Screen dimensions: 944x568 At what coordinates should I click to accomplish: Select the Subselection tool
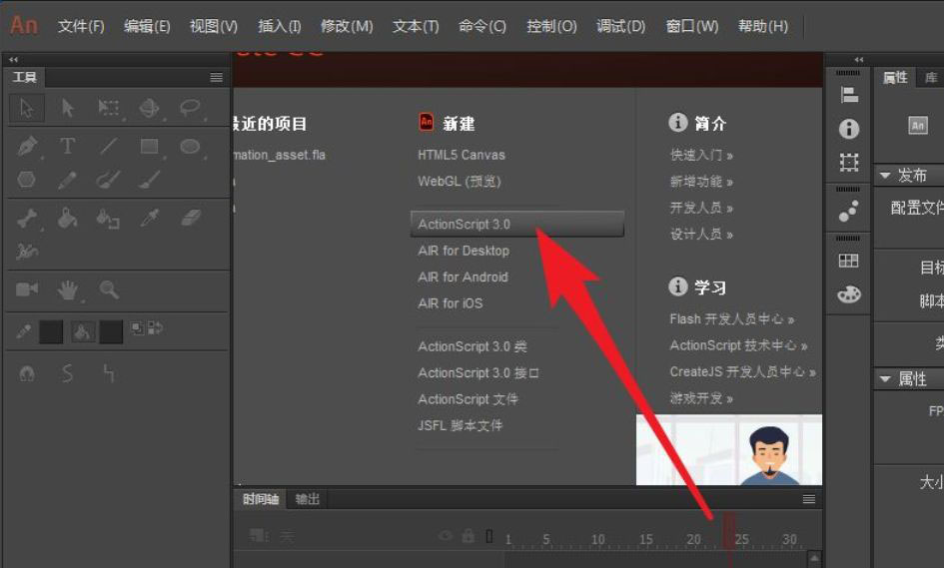[x=68, y=108]
